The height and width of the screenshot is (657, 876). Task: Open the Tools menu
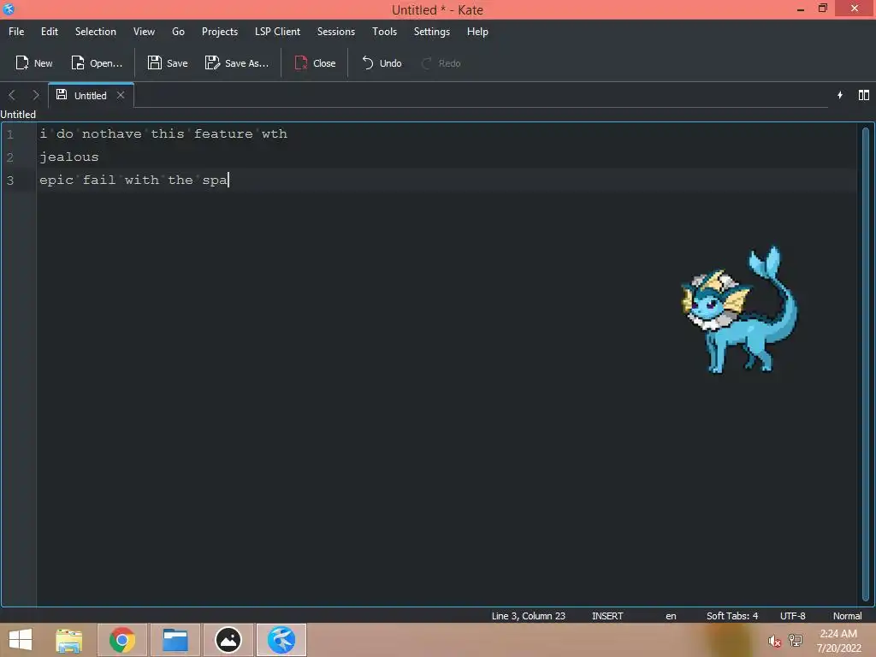384,32
